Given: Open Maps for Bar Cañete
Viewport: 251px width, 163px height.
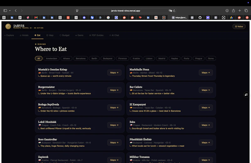Looking at the screenshot, I should coord(206,90).
